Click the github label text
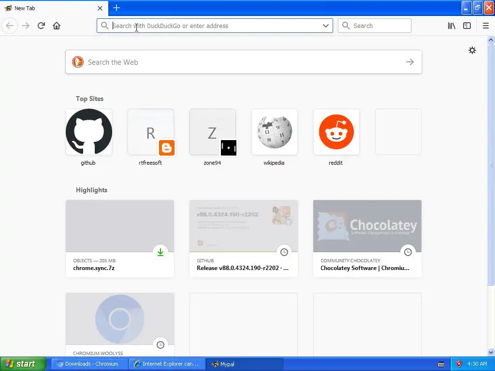The height and width of the screenshot is (371, 495). click(x=88, y=163)
